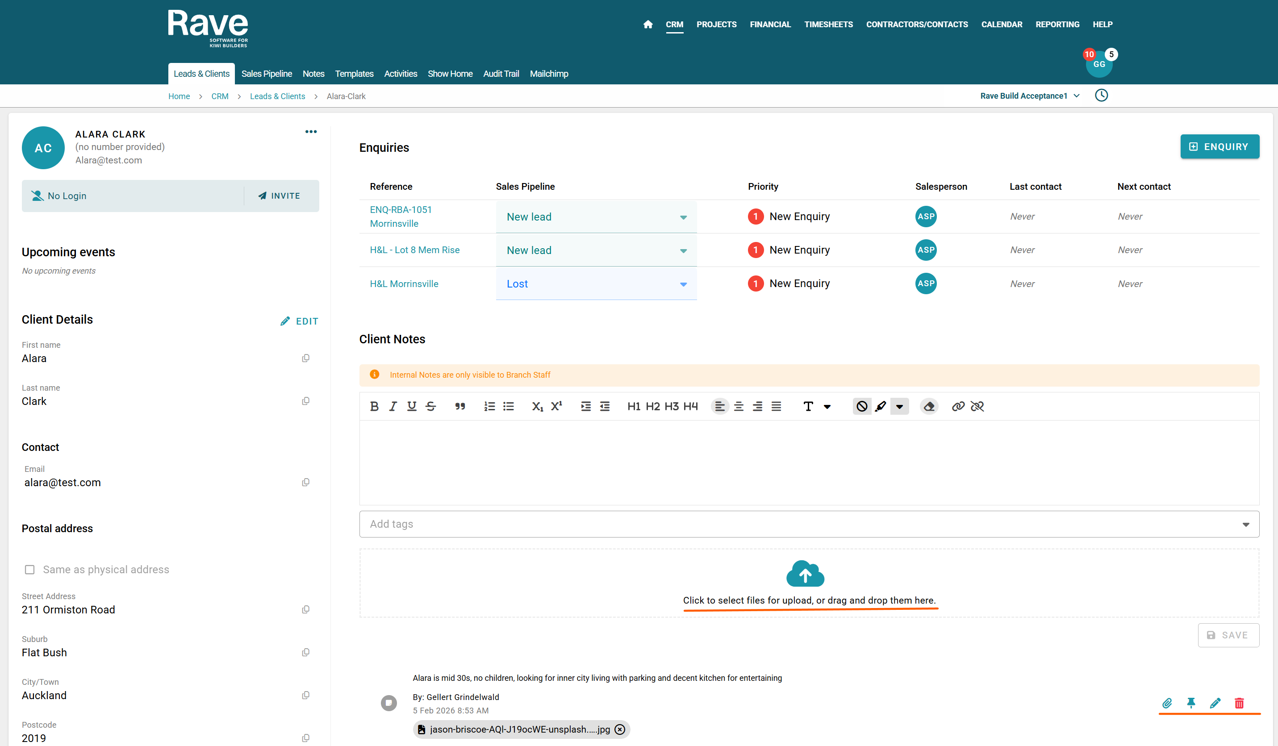Insert a blockquote in the note
Image resolution: width=1278 pixels, height=746 pixels.
[x=459, y=406]
